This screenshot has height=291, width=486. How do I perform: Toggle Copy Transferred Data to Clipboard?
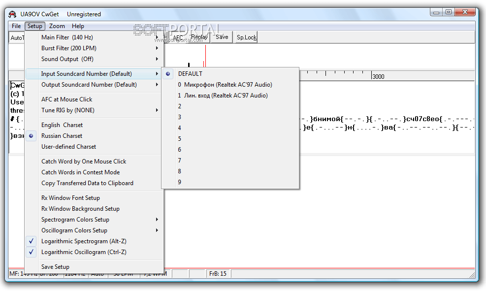[94, 183]
